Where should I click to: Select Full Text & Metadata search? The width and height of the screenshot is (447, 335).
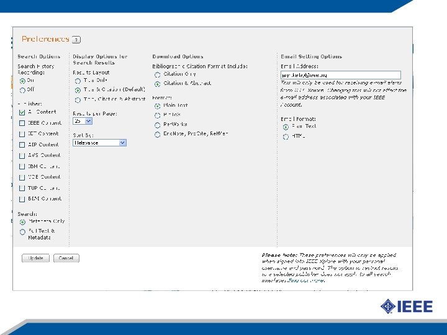(22, 232)
